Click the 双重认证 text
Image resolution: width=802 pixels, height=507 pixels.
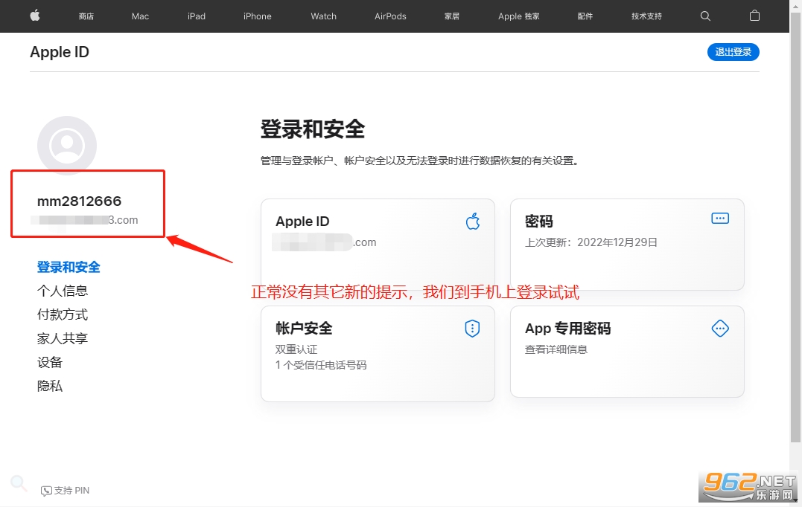[296, 349]
